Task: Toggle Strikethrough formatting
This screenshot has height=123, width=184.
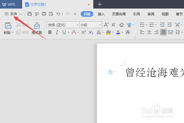Action: 74,32
